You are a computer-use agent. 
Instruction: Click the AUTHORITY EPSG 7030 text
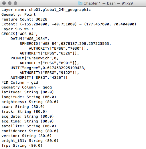pyautogui.click(x=58, y=49)
